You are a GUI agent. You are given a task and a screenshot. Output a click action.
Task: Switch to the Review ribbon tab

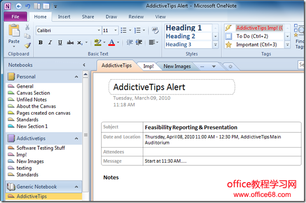136,17
